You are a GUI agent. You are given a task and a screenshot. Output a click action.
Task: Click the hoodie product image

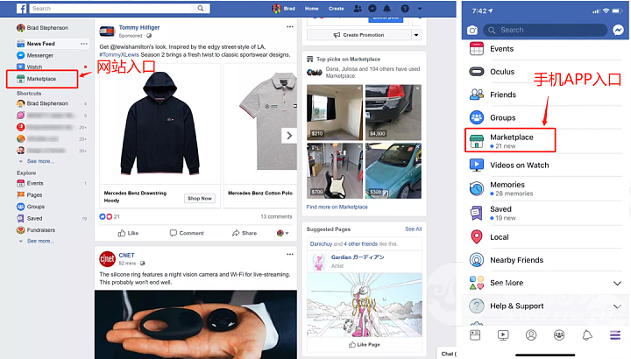160,123
